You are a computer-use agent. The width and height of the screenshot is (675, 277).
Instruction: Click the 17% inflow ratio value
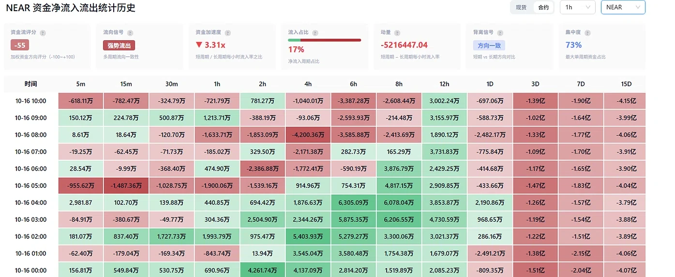point(296,49)
